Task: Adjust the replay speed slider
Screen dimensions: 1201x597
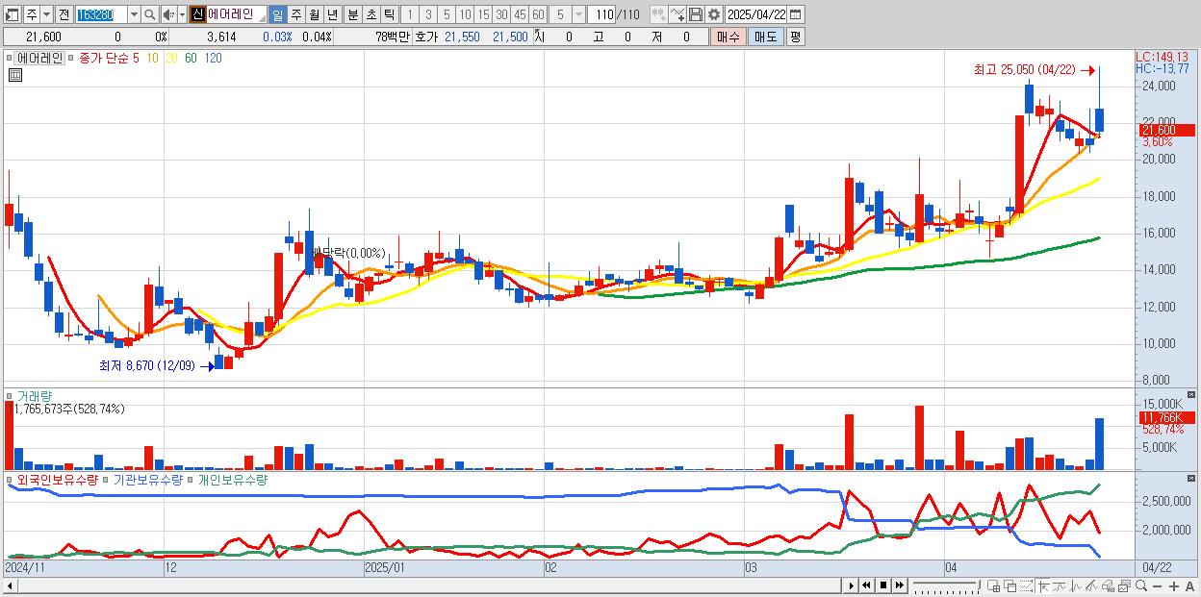Action: [x=947, y=585]
